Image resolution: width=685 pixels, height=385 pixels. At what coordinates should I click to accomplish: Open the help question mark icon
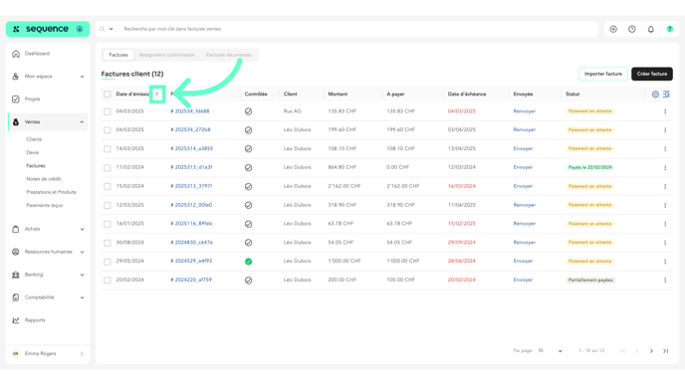coord(669,29)
